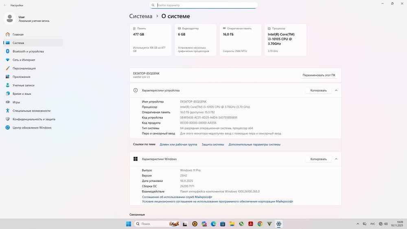Go to Учетные записи

[33, 85]
